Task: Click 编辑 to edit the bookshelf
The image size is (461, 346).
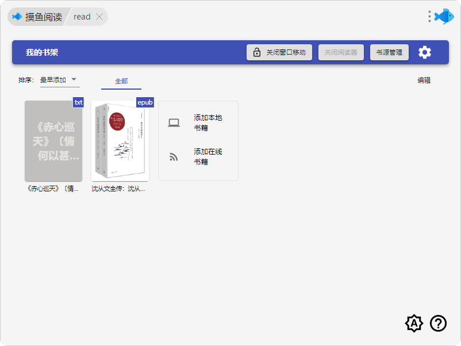Action: tap(424, 80)
